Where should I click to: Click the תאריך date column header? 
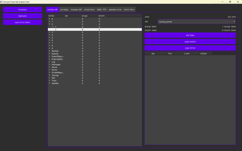(187, 53)
